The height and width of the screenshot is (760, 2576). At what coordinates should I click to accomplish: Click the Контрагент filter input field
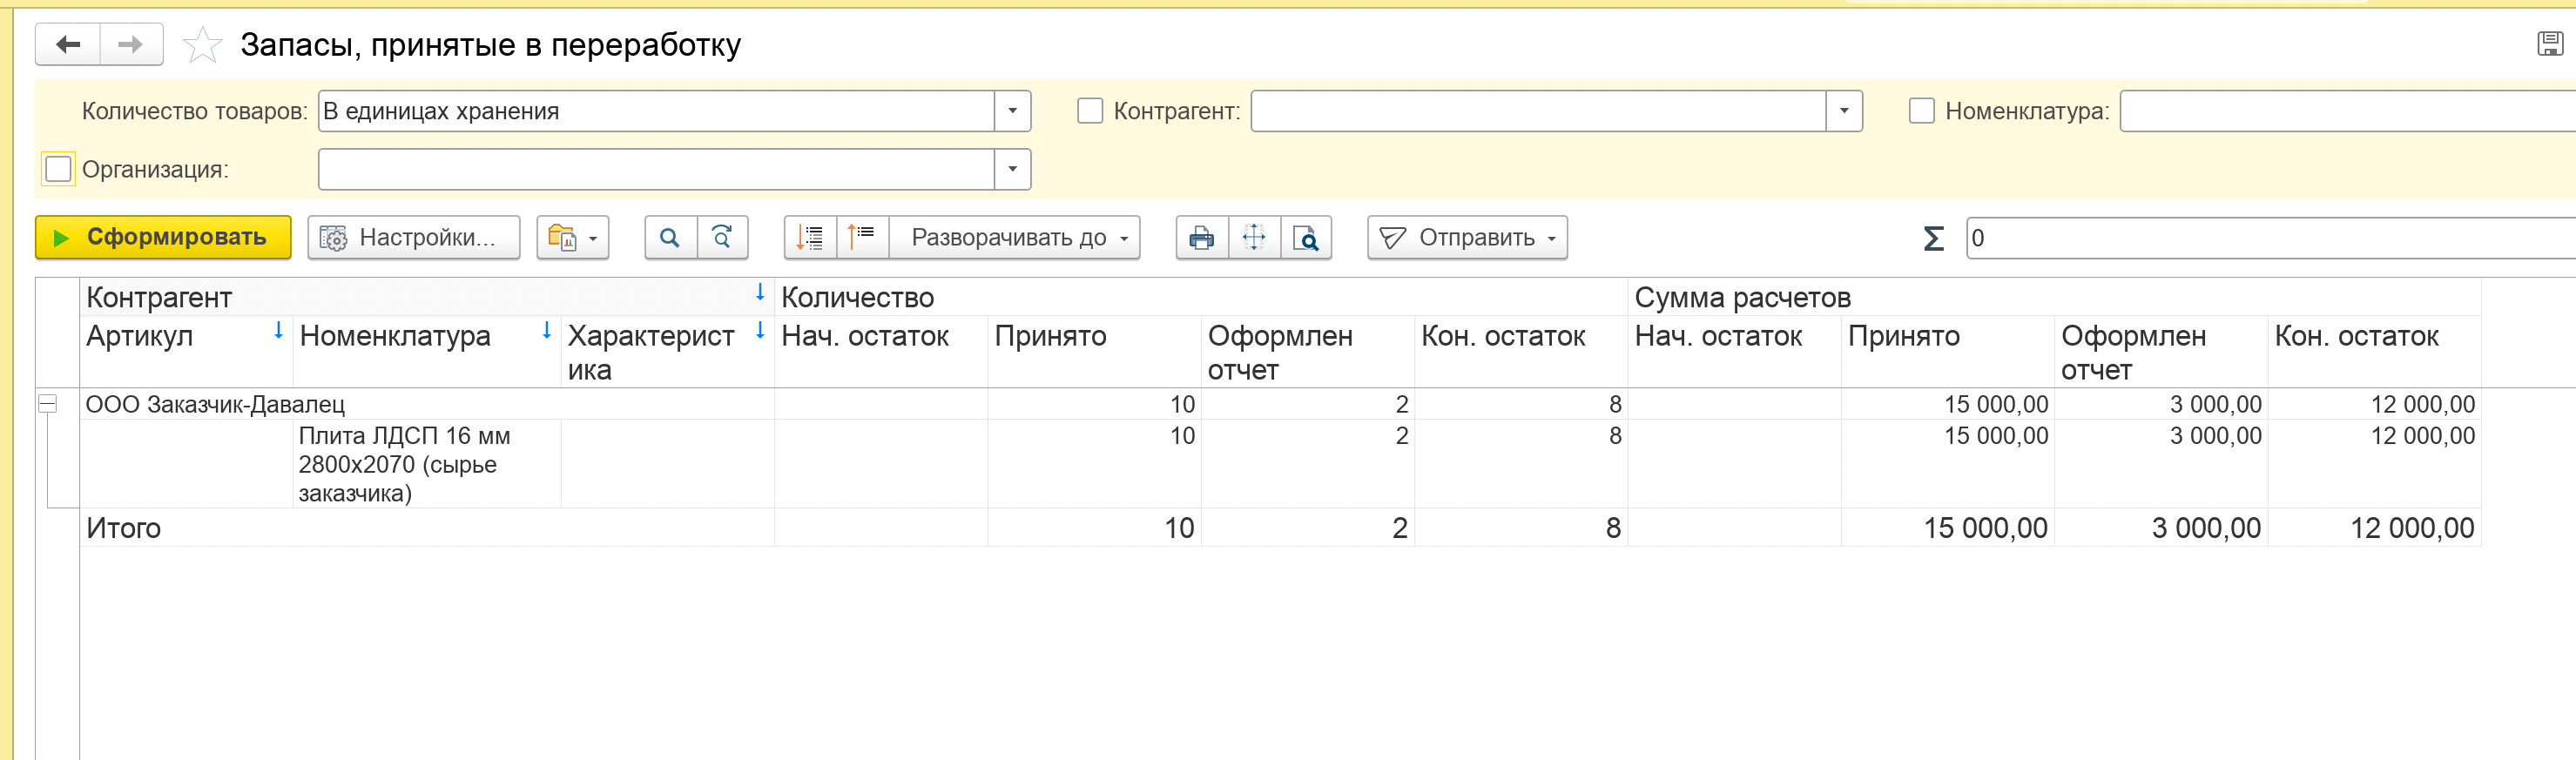click(1539, 111)
